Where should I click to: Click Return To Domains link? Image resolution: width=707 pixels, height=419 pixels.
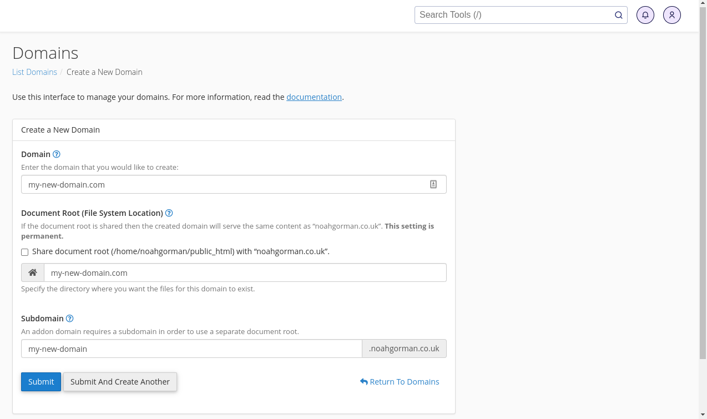pos(400,382)
